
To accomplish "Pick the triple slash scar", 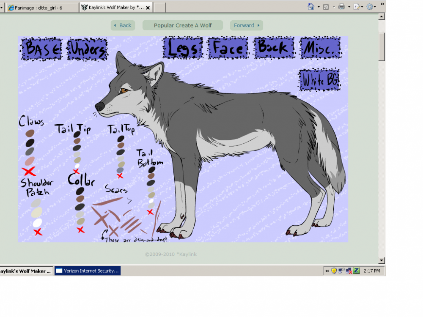I will pyautogui.click(x=131, y=224).
